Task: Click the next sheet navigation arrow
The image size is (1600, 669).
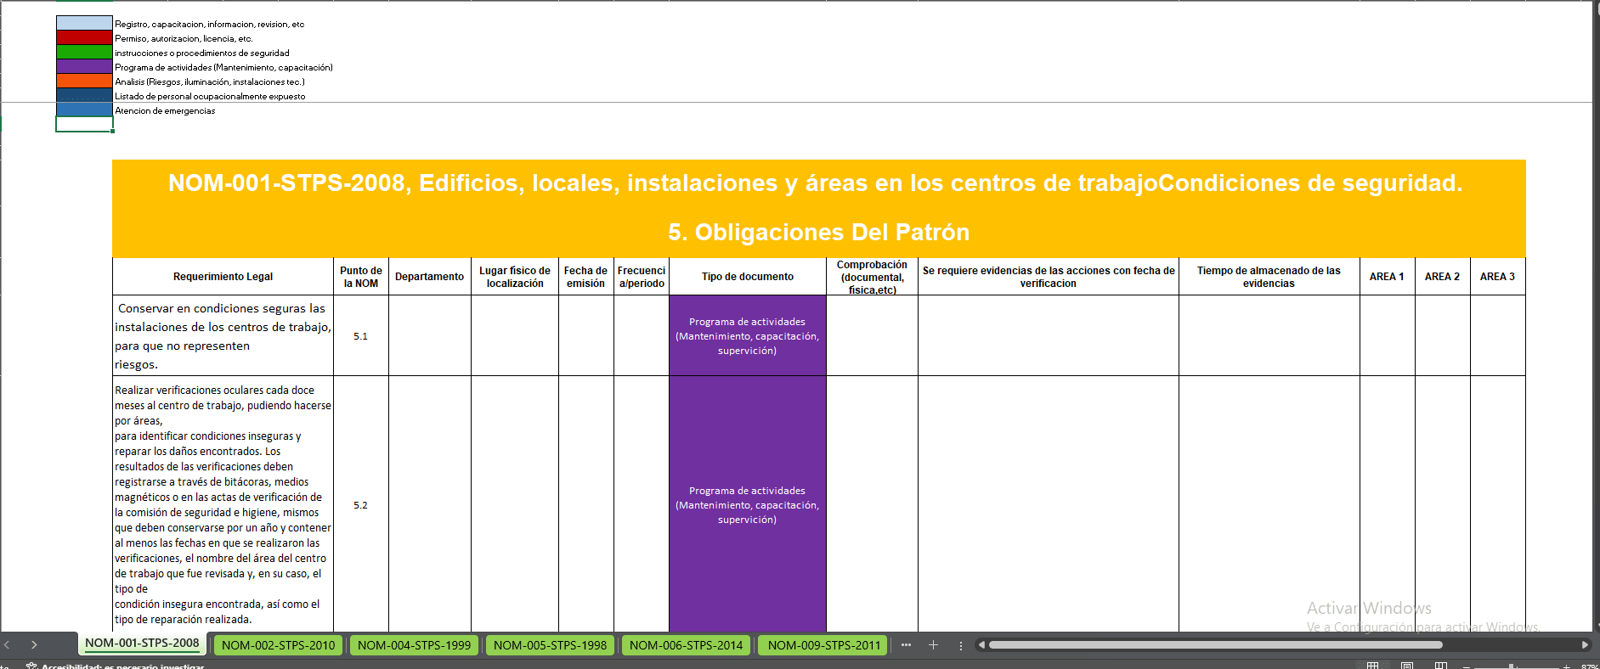Action: pyautogui.click(x=34, y=645)
